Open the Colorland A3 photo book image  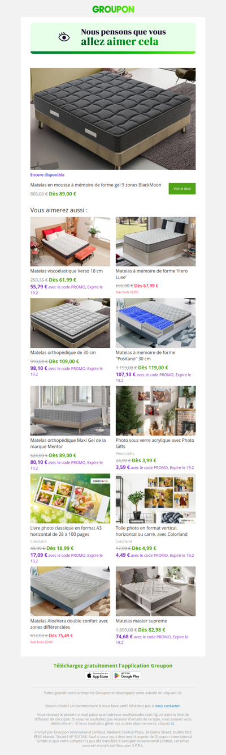tap(70, 498)
